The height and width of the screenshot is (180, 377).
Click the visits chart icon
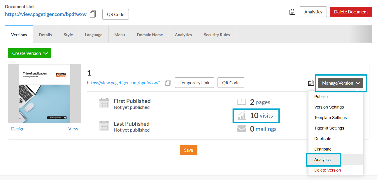tap(242, 116)
